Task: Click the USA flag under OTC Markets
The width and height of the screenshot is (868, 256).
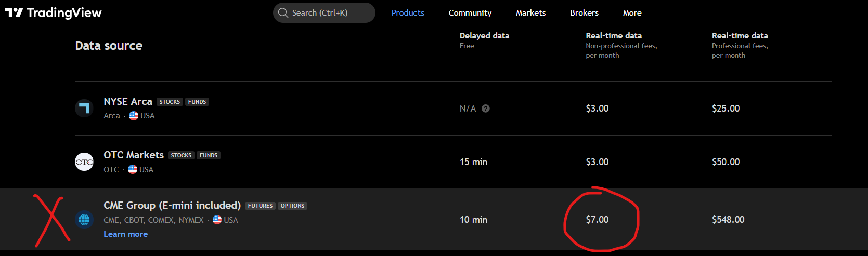Action: (x=133, y=169)
